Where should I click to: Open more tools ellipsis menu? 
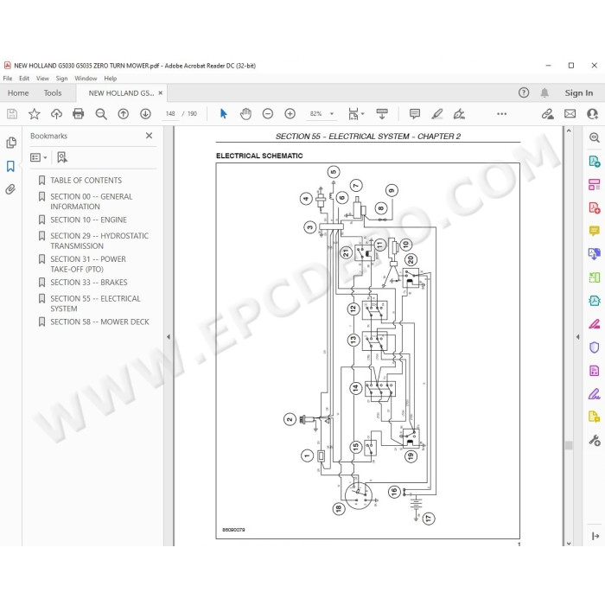[x=501, y=114]
